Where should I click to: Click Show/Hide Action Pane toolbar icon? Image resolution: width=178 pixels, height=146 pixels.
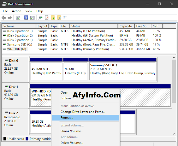tap(32, 18)
